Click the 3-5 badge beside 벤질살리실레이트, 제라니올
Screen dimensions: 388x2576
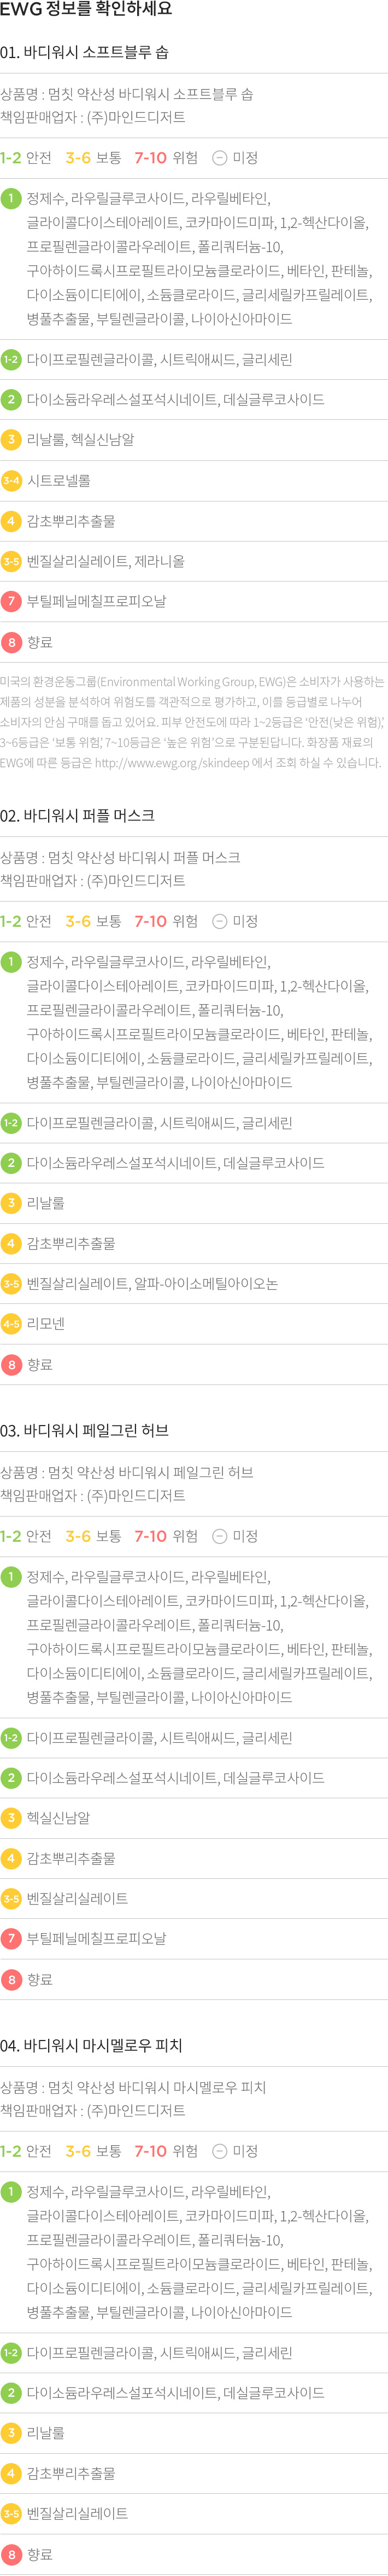tap(11, 561)
